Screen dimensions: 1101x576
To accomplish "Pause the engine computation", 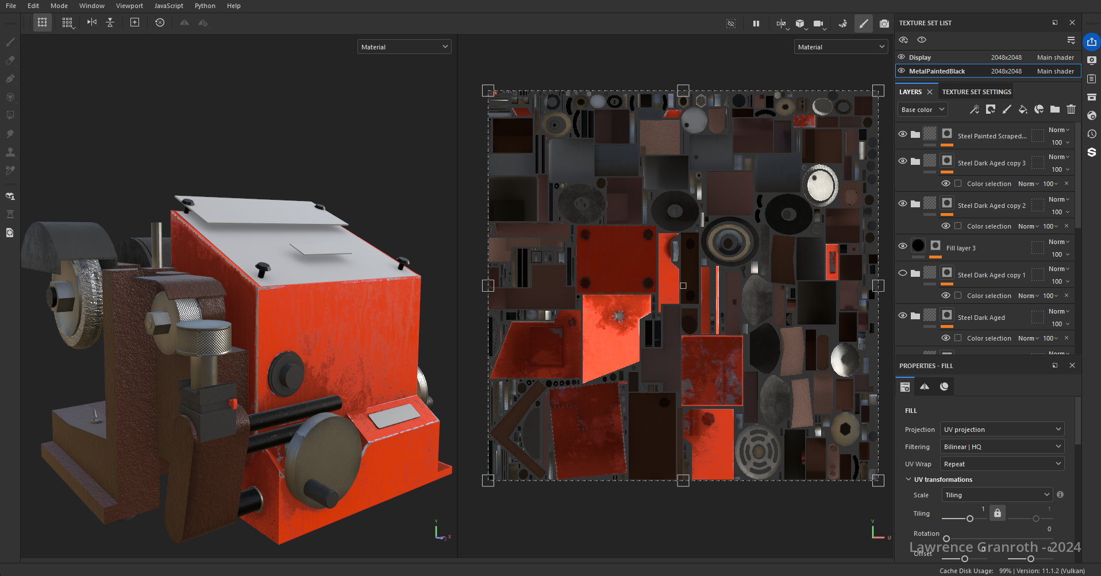I will pos(756,24).
